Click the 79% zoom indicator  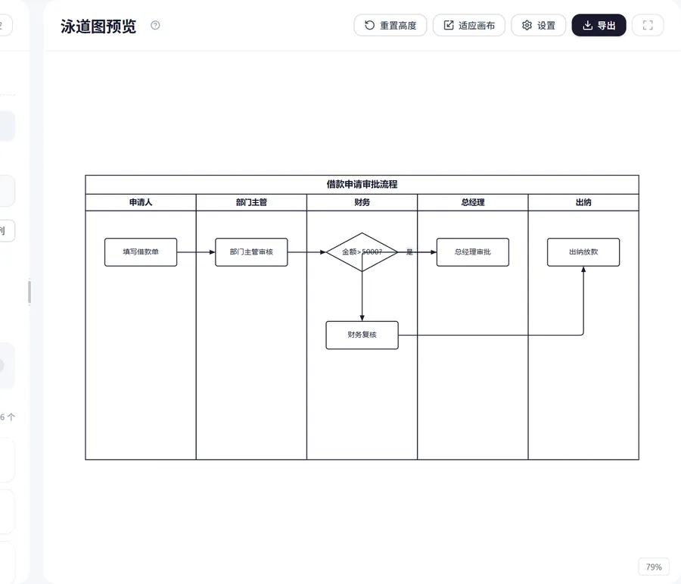point(654,567)
